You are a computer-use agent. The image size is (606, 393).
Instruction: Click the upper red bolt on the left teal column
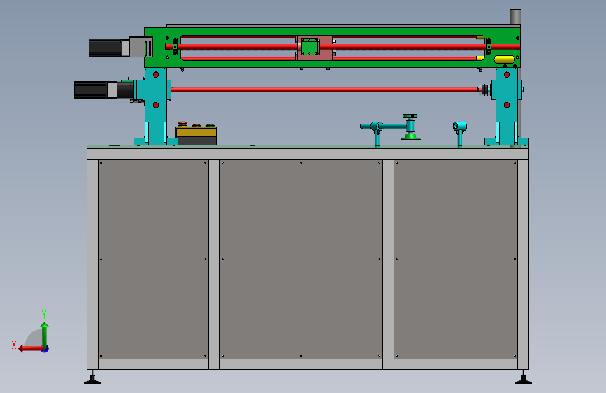tap(156, 74)
